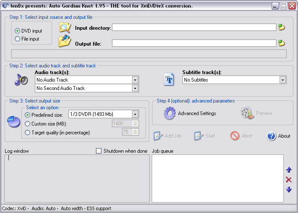Select DVD input radio button
Screen dimensions: 298x213
coord(17,31)
